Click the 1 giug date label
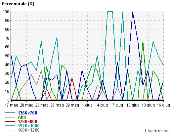Image resolution: width=172 pixels, height=134 pixels. (x=87, y=105)
